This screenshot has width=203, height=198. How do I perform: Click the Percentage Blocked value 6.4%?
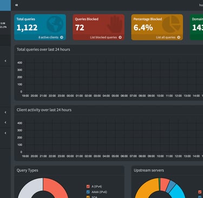point(143,28)
